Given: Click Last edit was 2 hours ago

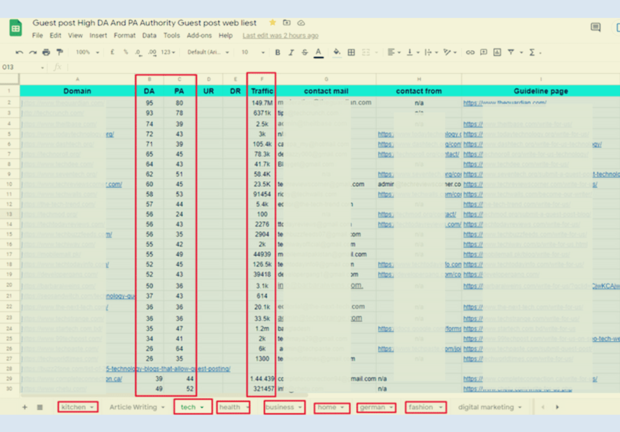Looking at the screenshot, I should click(280, 35).
